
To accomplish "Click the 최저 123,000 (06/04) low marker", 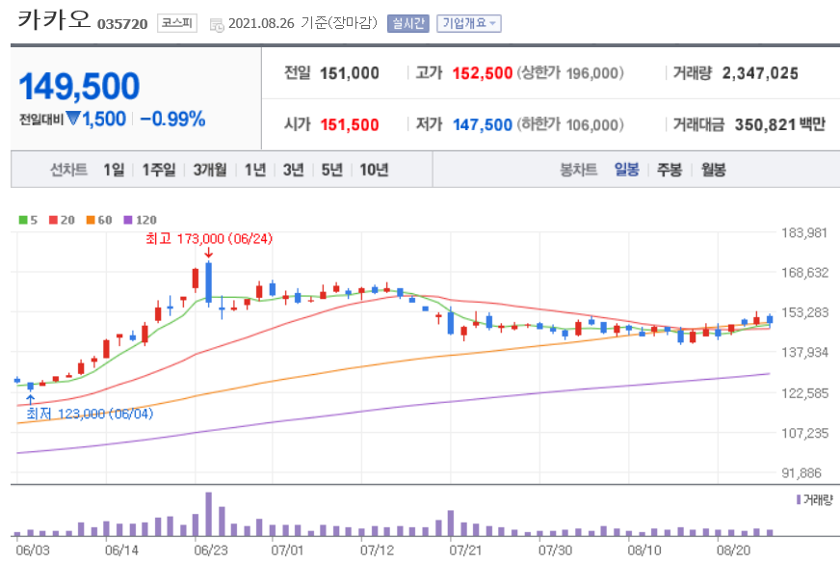I will pos(90,414).
